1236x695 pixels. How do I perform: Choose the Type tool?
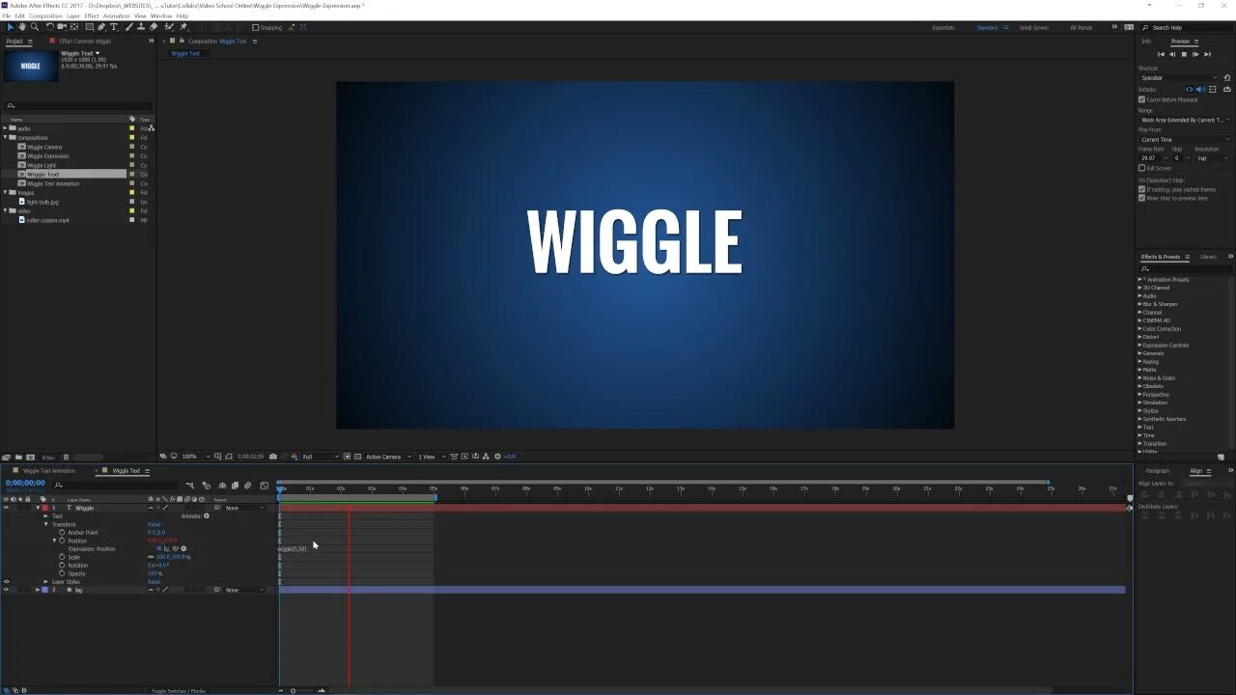(x=113, y=27)
